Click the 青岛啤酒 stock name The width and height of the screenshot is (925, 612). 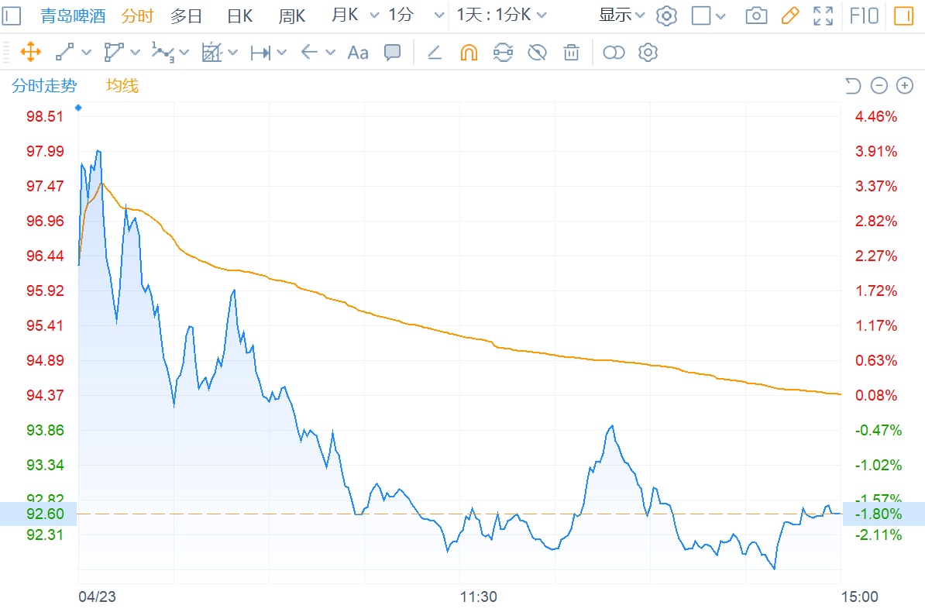point(73,15)
